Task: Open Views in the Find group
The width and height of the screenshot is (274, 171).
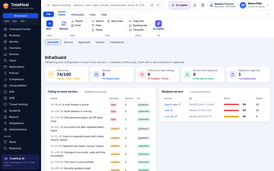Action: click(97, 30)
